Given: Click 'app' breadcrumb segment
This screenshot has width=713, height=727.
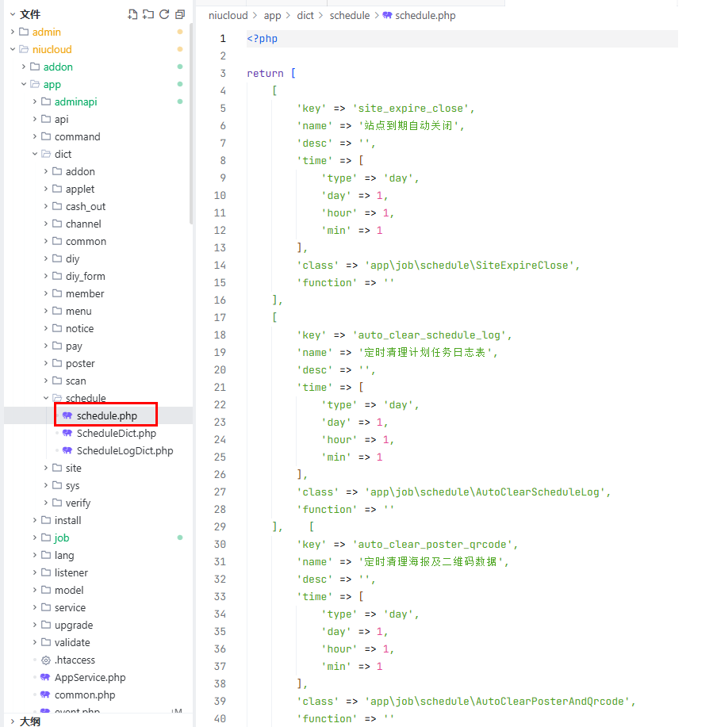Looking at the screenshot, I should 272,15.
